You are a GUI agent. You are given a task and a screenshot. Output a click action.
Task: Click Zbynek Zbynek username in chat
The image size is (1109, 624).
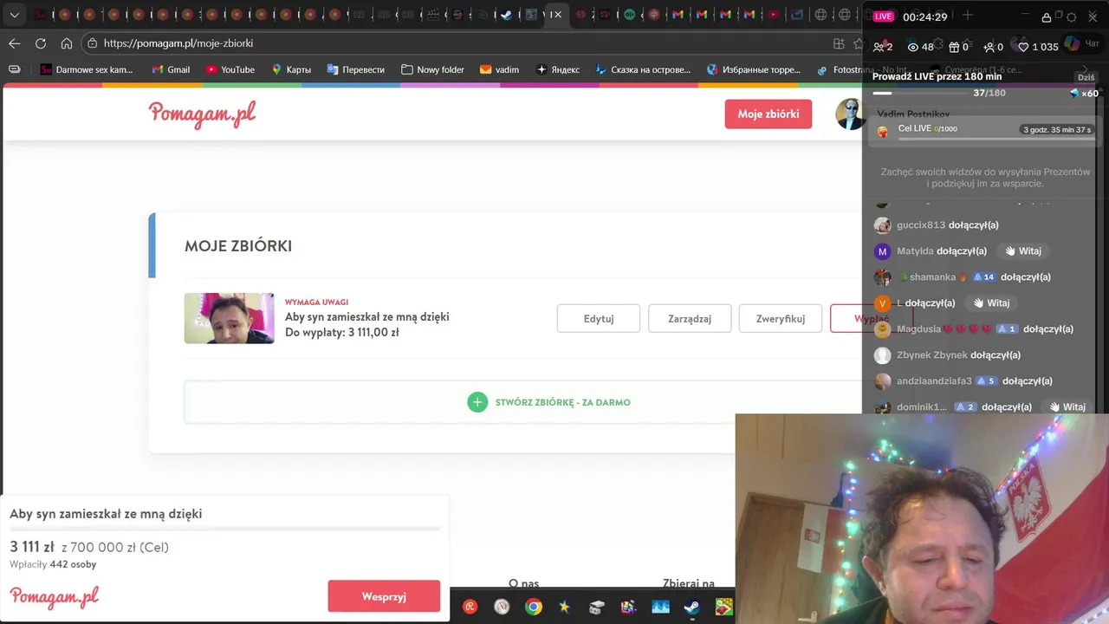point(932,355)
